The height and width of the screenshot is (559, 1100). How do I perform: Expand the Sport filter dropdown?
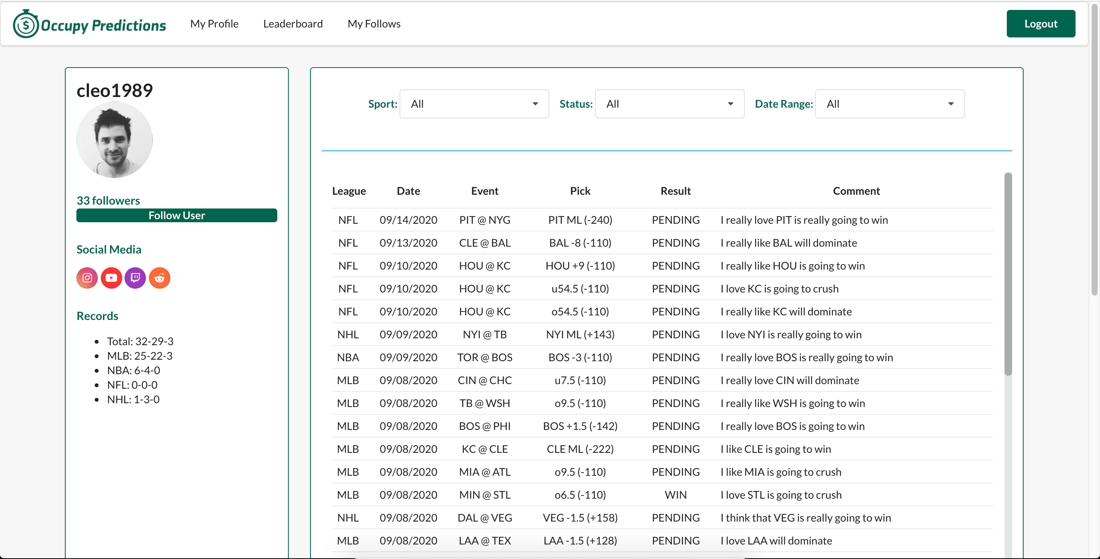click(474, 104)
